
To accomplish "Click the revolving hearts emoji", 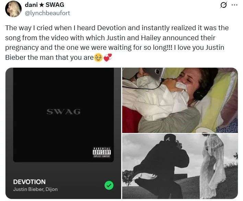I will pyautogui.click(x=107, y=57).
